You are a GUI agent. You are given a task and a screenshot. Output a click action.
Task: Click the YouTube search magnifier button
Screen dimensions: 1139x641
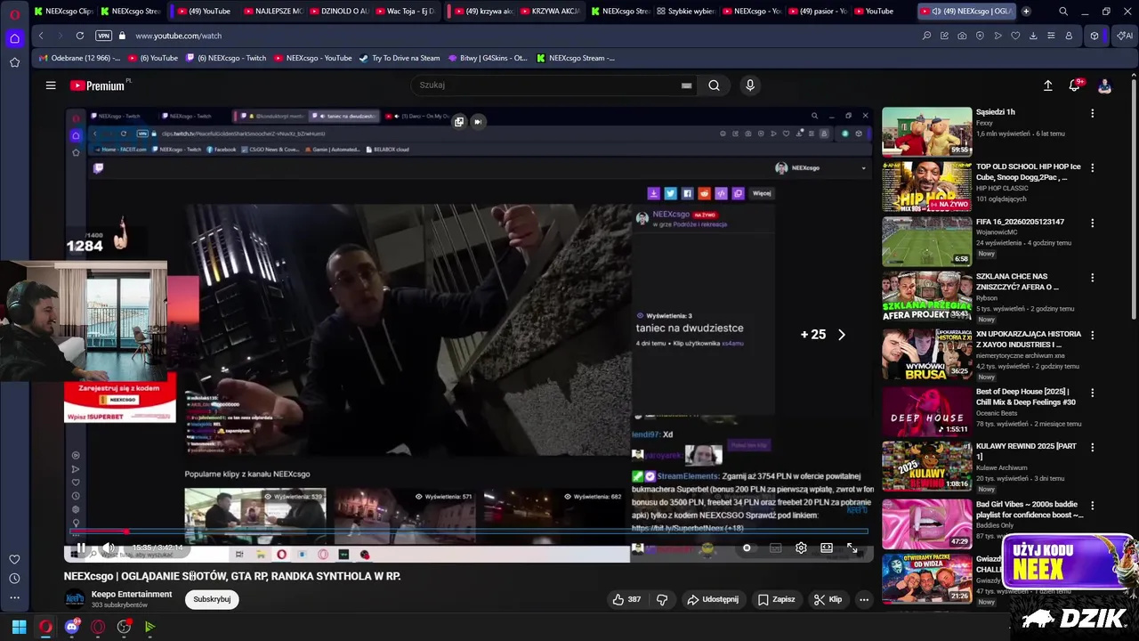pos(714,85)
